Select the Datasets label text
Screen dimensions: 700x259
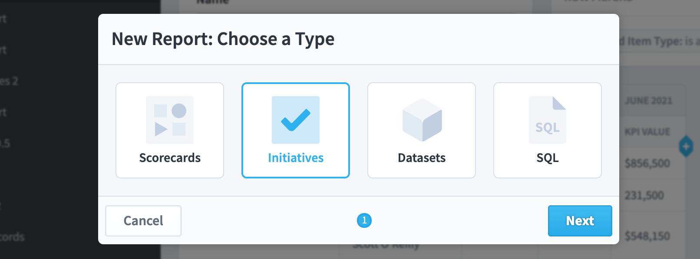pyautogui.click(x=422, y=158)
